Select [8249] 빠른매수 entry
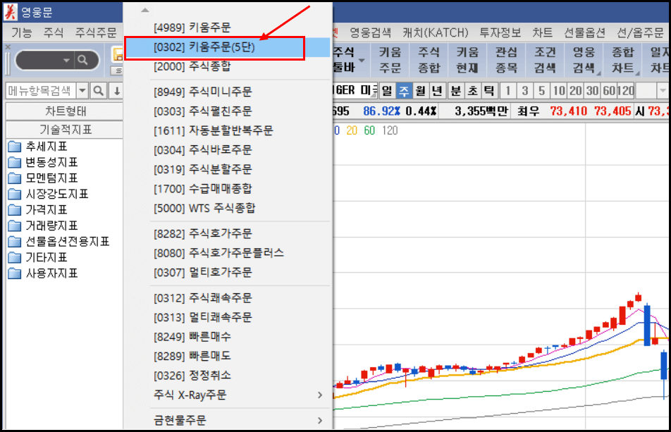This screenshot has width=671, height=432. pos(228,337)
